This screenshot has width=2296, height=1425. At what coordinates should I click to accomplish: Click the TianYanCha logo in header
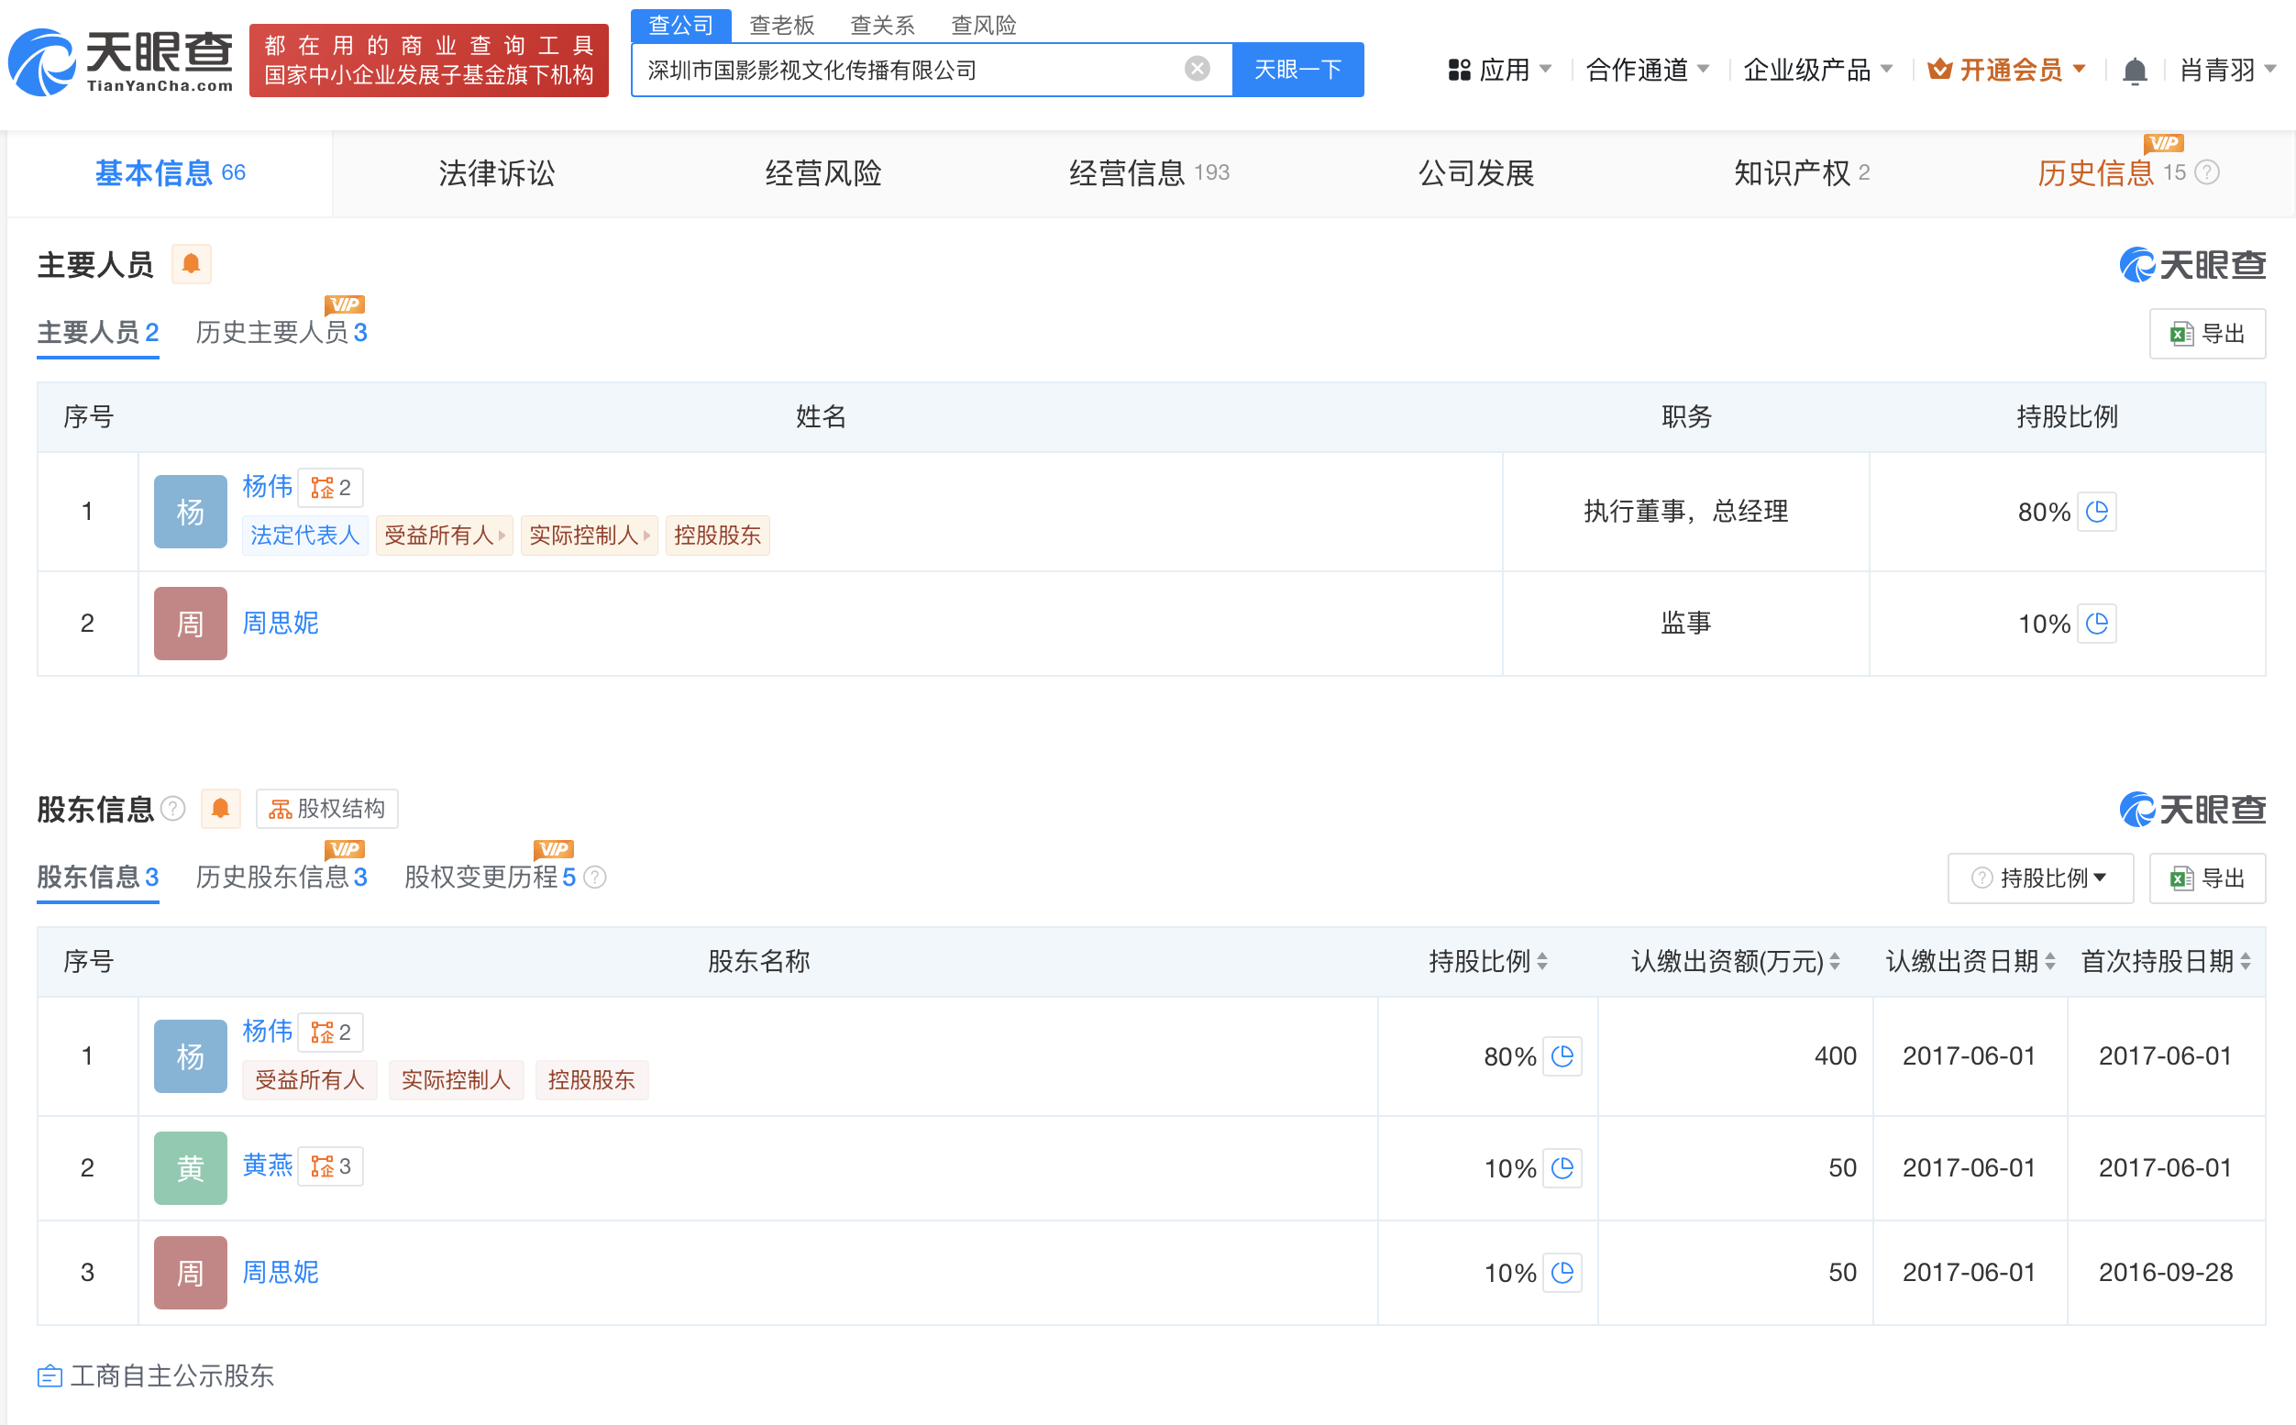coord(121,61)
